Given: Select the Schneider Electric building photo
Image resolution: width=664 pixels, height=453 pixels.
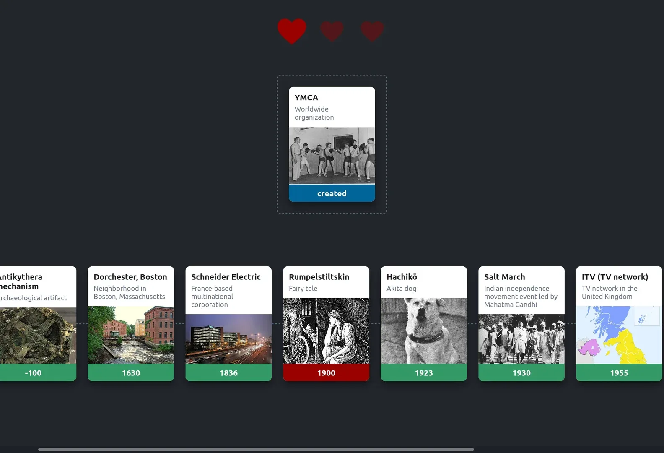Looking at the screenshot, I should point(228,339).
